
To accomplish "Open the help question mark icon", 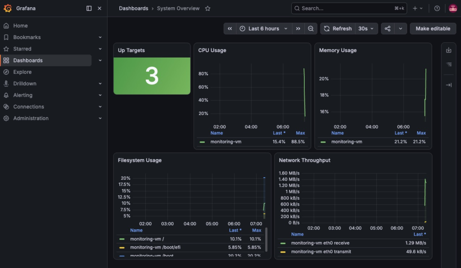I will pos(437,9).
